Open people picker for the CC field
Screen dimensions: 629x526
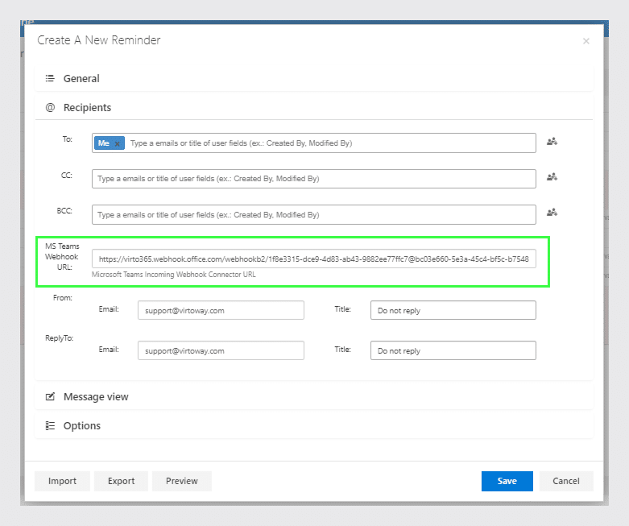552,177
